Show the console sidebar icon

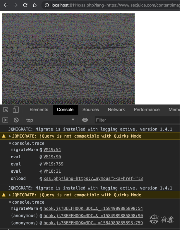(5, 120)
